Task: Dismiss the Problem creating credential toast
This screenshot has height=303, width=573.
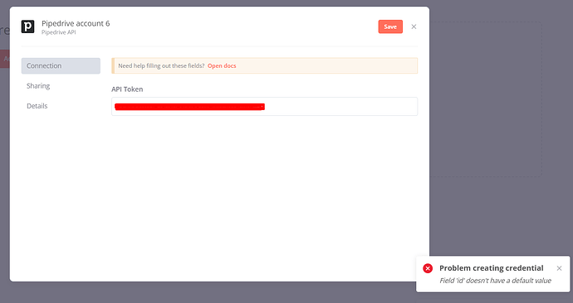Action: pos(559,268)
